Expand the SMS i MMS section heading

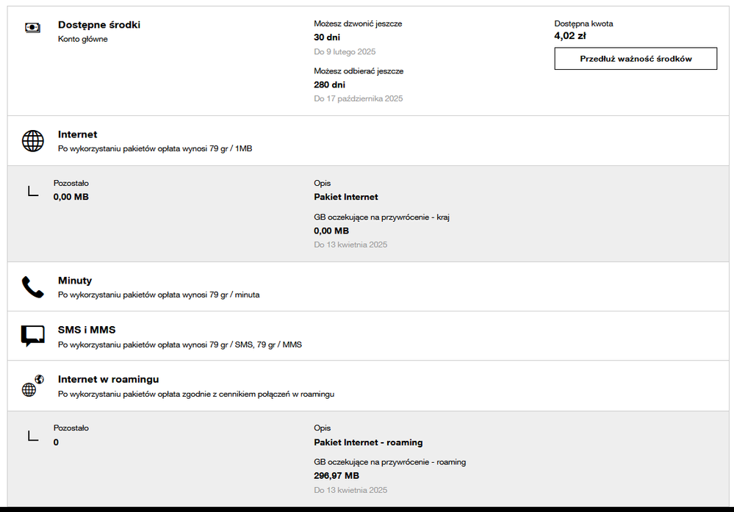(x=87, y=330)
